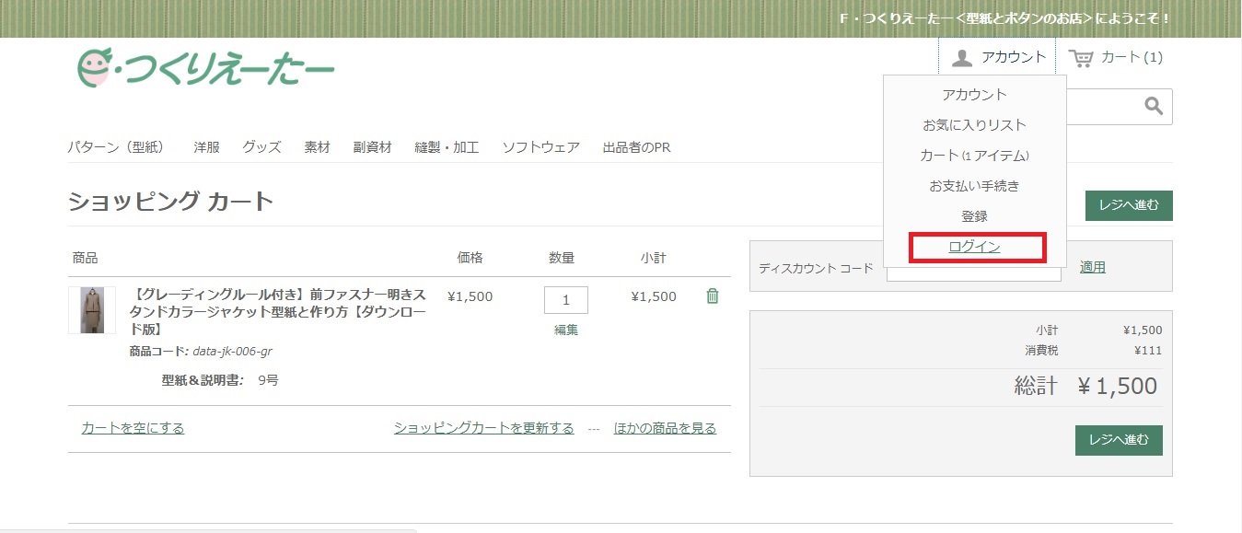Click the quantity input showing 1

565,299
